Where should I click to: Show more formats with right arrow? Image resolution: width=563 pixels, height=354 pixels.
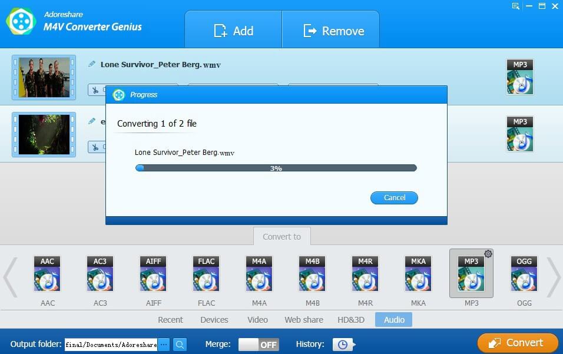[x=554, y=277]
